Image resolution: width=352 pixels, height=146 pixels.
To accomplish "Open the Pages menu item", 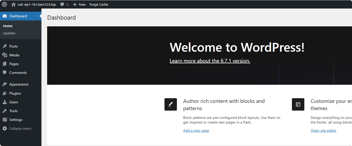I will point(14,64).
